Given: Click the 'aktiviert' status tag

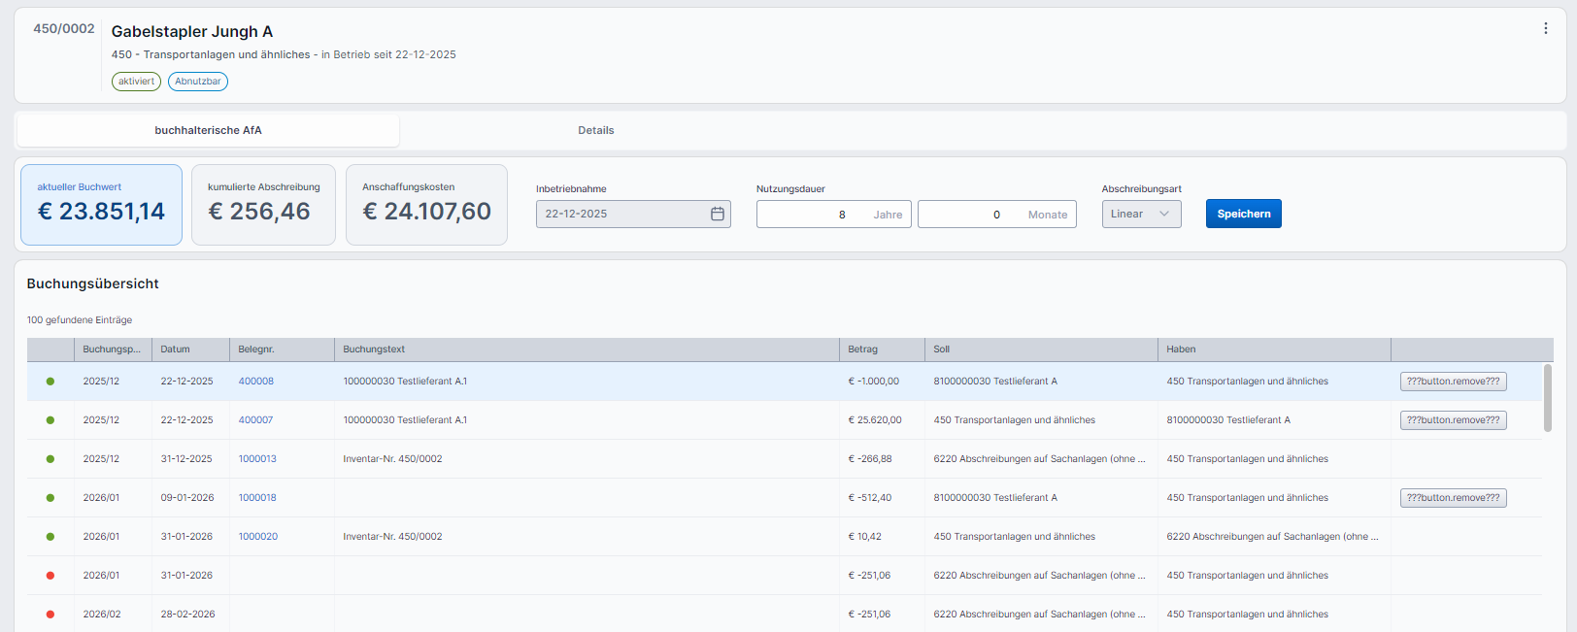Looking at the screenshot, I should 136,82.
